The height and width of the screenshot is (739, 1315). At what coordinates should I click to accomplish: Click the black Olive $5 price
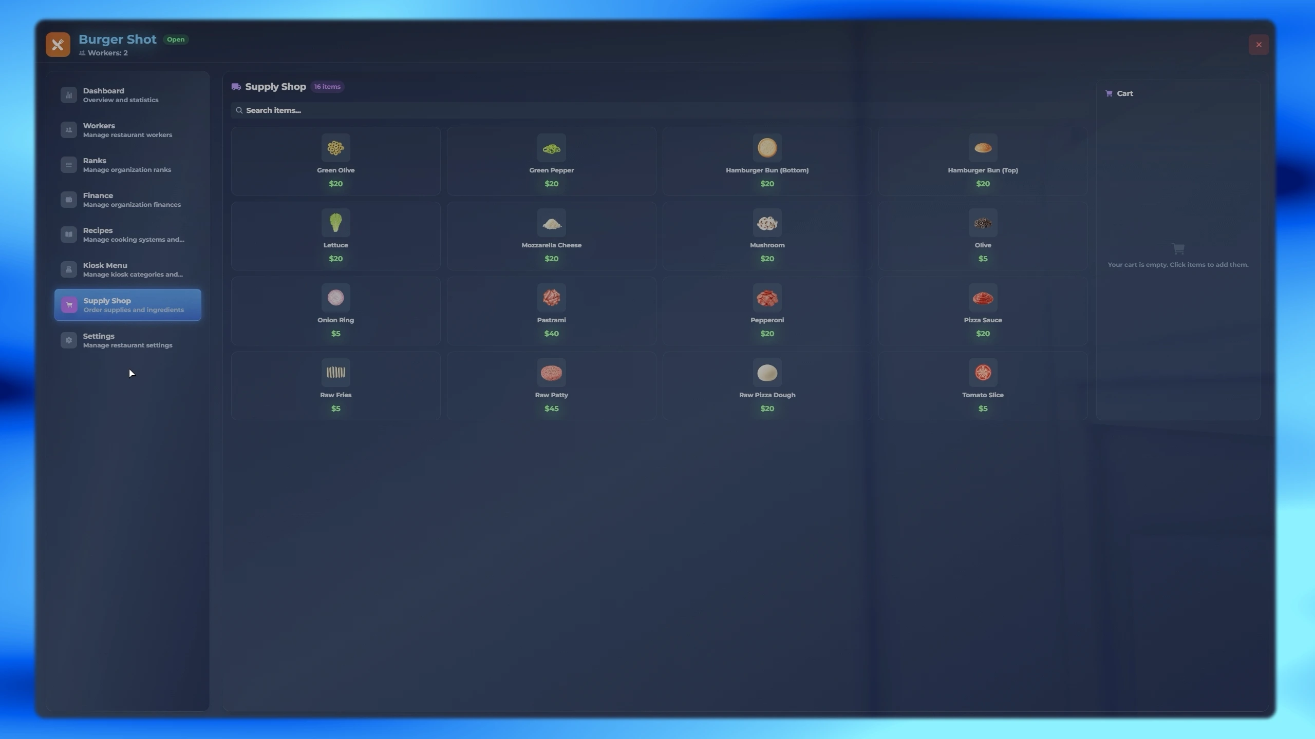[983, 259]
